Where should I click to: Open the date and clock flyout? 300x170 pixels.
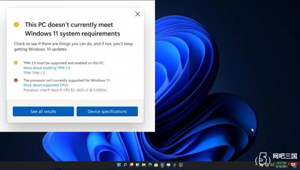pos(281,165)
